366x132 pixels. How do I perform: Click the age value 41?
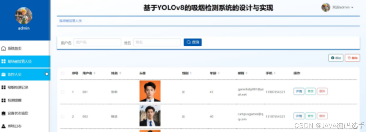(211, 92)
